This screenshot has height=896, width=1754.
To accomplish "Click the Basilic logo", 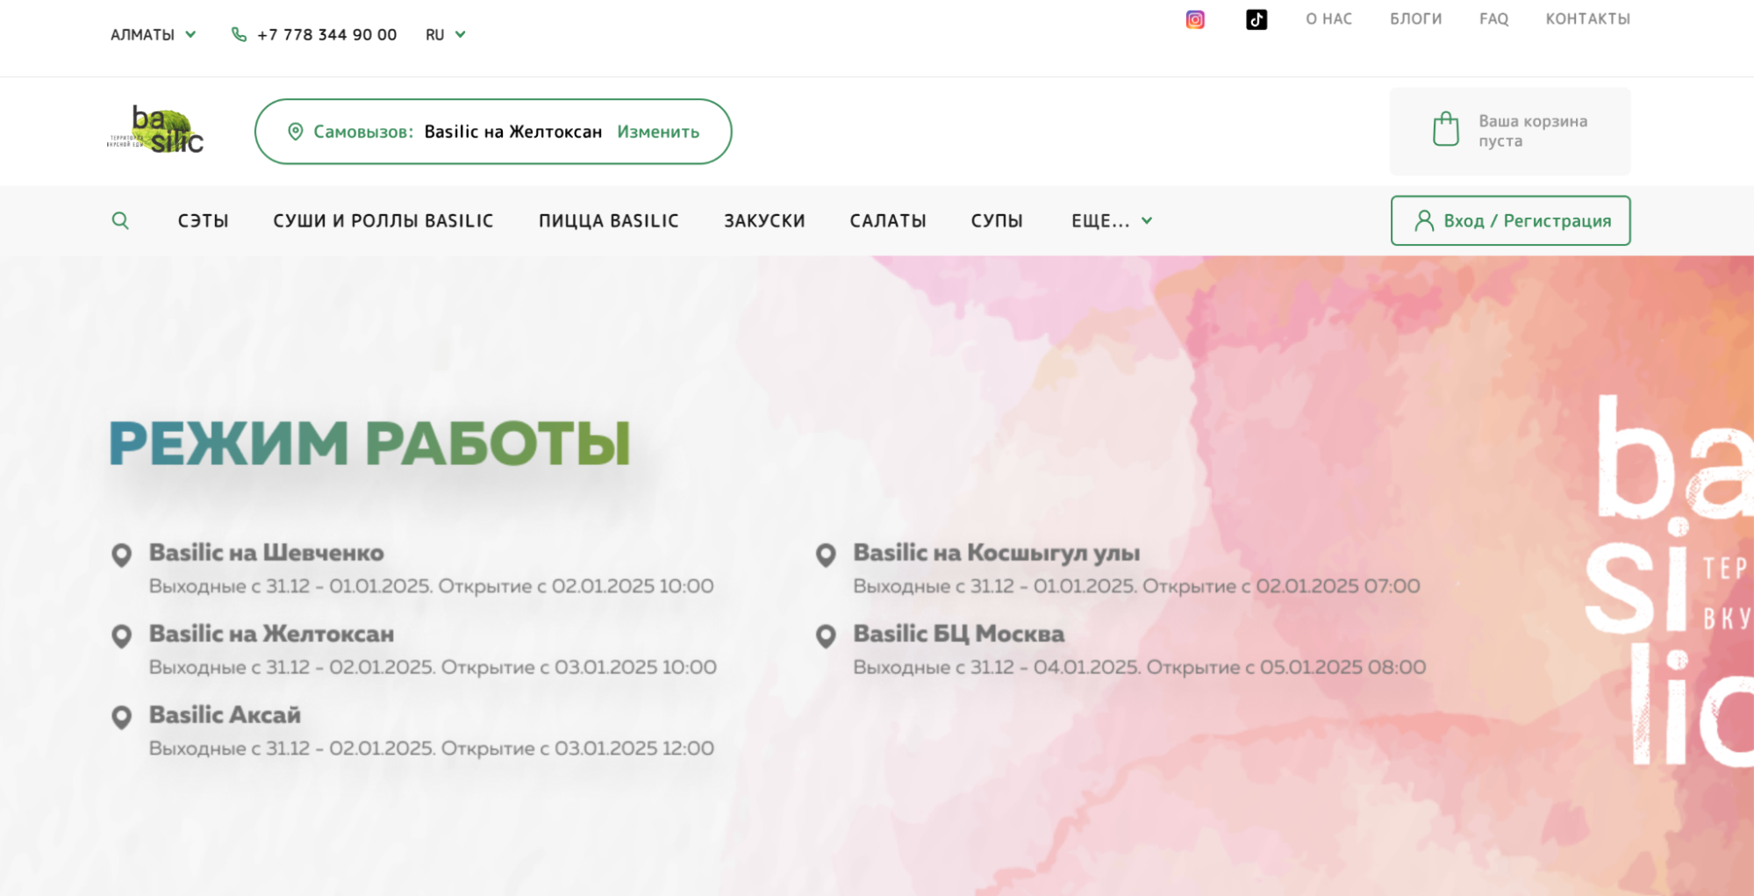I will click(x=155, y=130).
